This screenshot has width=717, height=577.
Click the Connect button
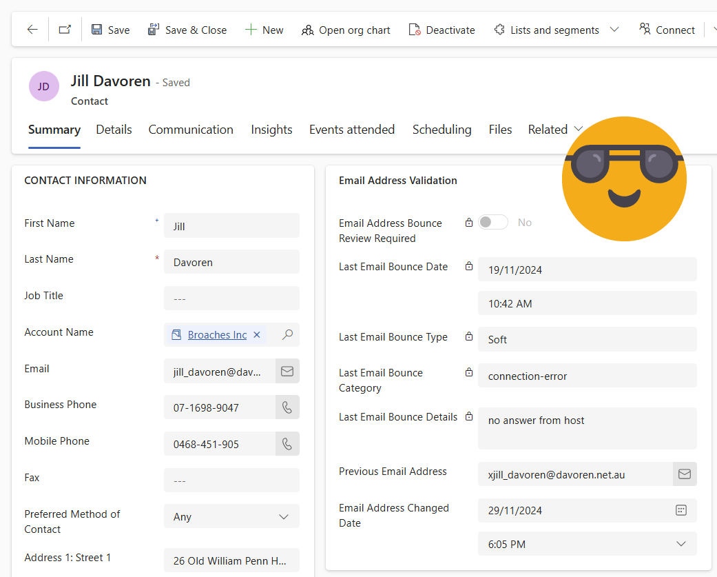tap(667, 30)
